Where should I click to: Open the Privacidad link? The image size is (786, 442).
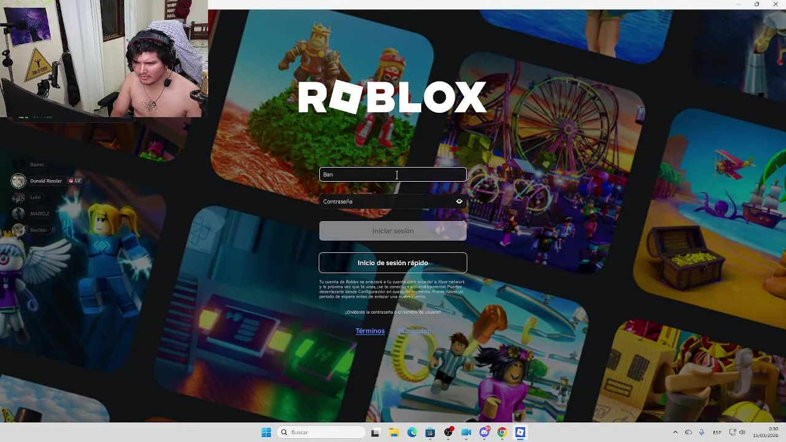point(414,331)
